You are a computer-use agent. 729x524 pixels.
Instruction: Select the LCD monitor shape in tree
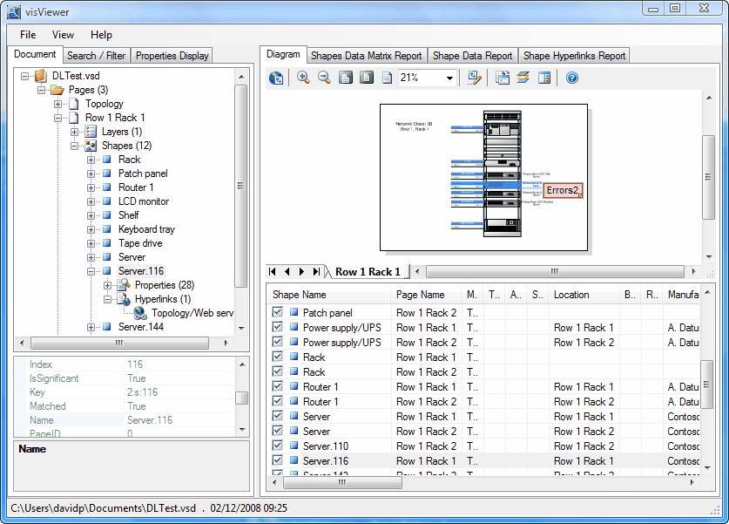(143, 201)
